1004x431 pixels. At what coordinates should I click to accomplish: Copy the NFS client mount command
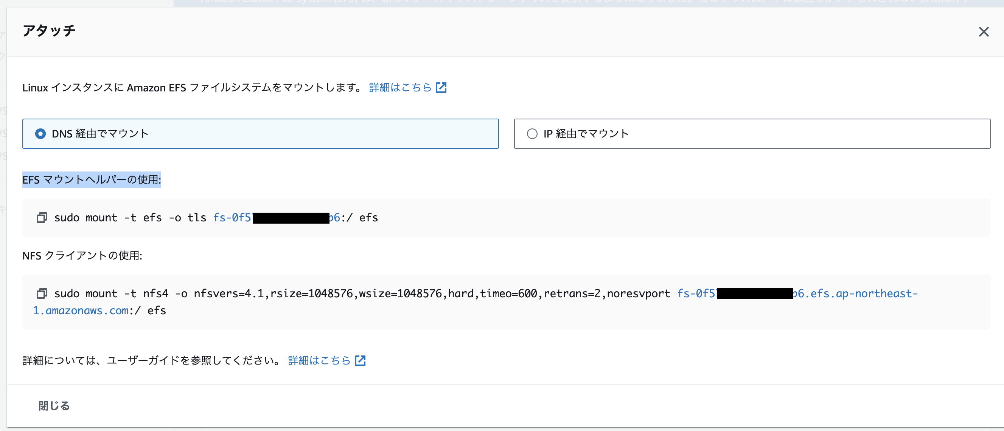click(42, 293)
